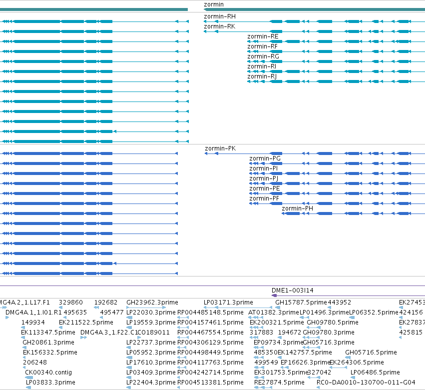Viewport: 425px width, 390px height.
Task: Select the purple DME1-003I14 feature bar
Action: pyautogui.click(x=348, y=295)
